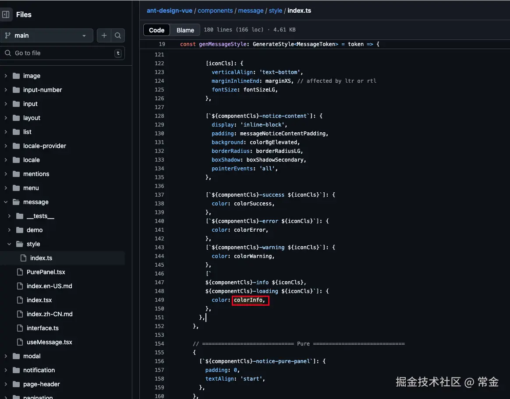This screenshot has height=399, width=510.
Task: Open the style folder name
Action: pos(33,244)
